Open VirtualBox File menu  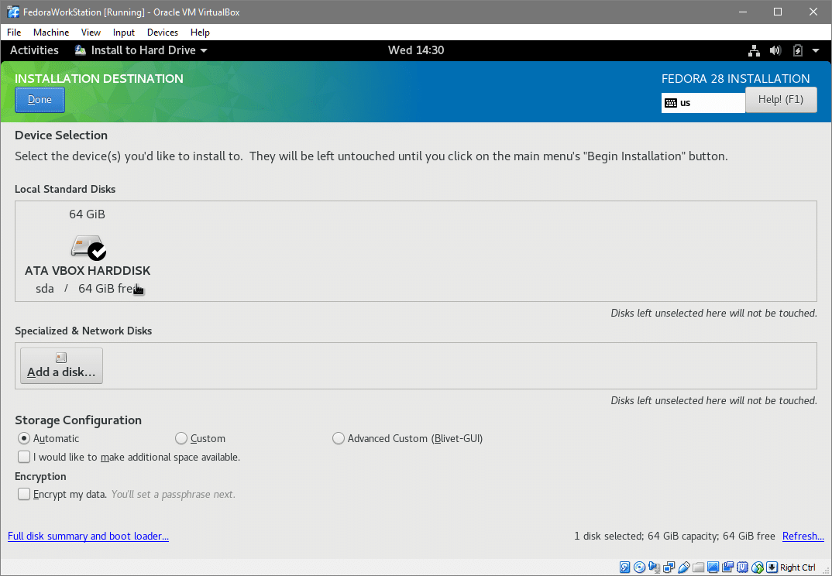(14, 33)
